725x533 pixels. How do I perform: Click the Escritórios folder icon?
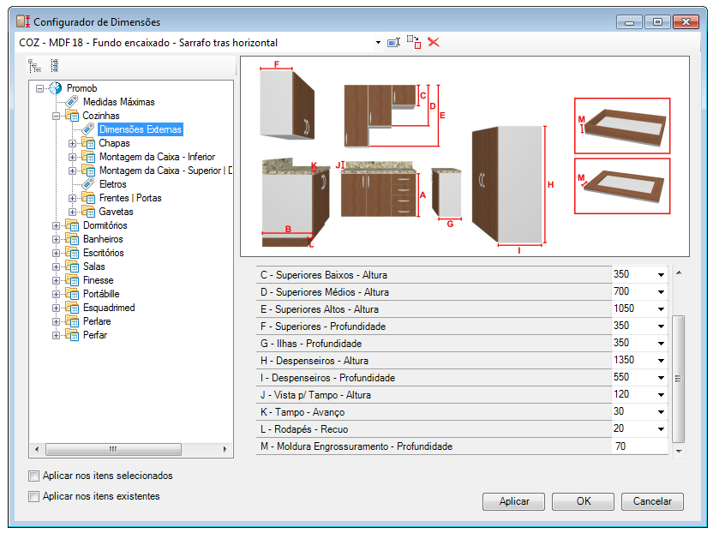pos(72,253)
